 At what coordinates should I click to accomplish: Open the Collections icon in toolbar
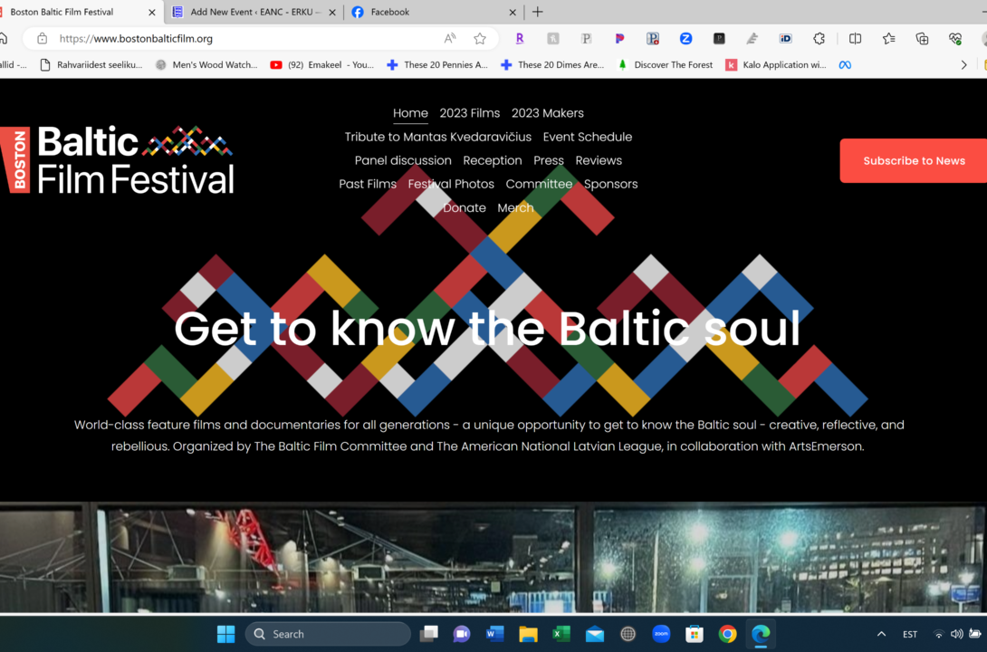(922, 39)
